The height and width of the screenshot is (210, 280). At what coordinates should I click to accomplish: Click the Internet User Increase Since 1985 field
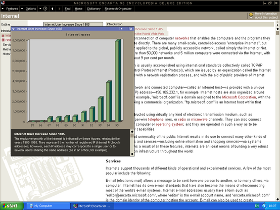click(x=73, y=24)
